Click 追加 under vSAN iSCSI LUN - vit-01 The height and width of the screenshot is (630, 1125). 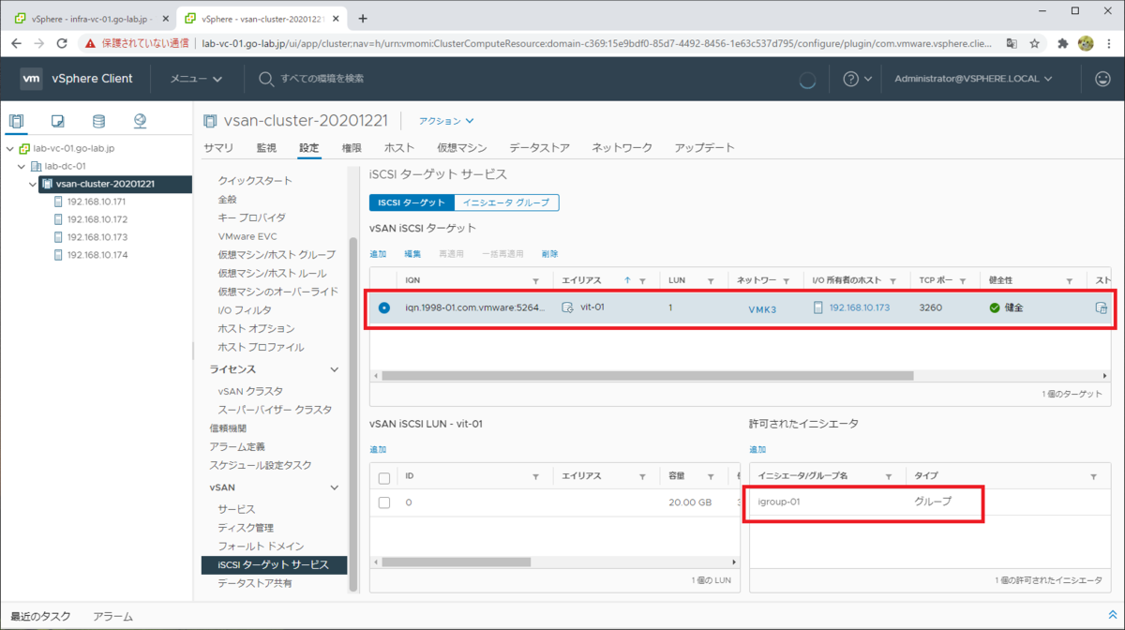pyautogui.click(x=378, y=450)
